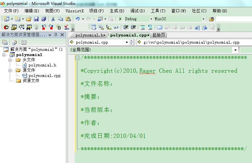Click the solution explorer Show All Files icon
Image resolution: width=252 pixels, height=163 pixels.
coord(14,42)
